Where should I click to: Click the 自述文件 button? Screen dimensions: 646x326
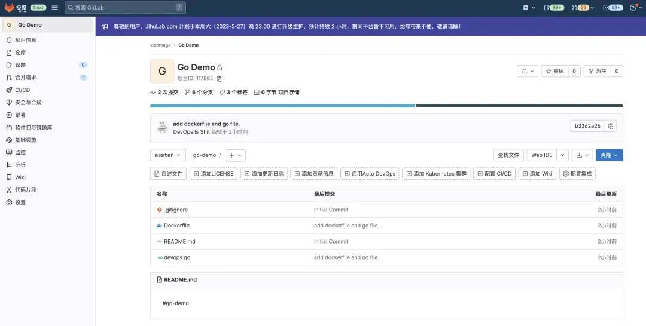point(169,174)
